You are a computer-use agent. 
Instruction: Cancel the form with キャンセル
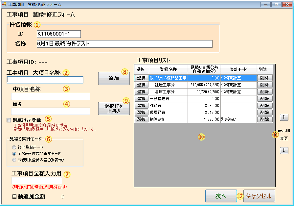259,196
